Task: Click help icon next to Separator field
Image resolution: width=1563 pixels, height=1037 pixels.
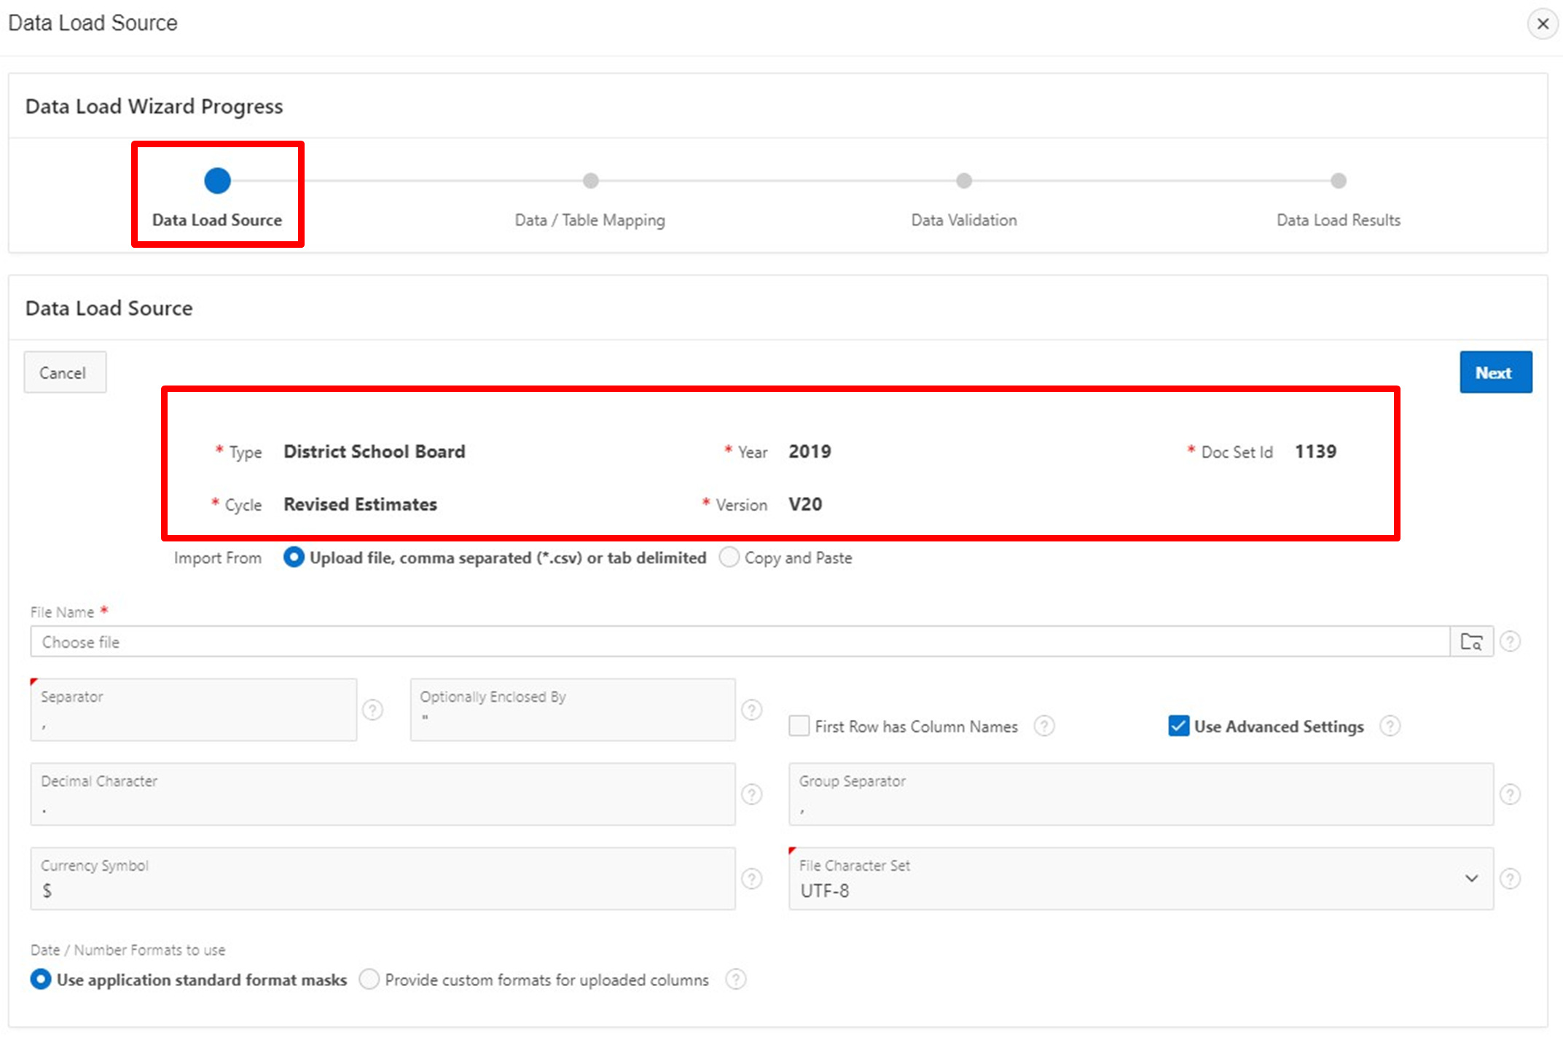Action: 372,710
